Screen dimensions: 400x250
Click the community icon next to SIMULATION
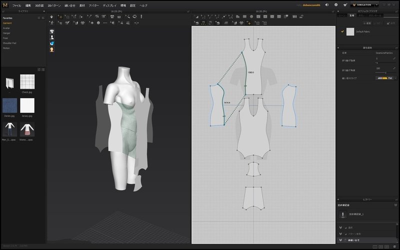click(345, 5)
